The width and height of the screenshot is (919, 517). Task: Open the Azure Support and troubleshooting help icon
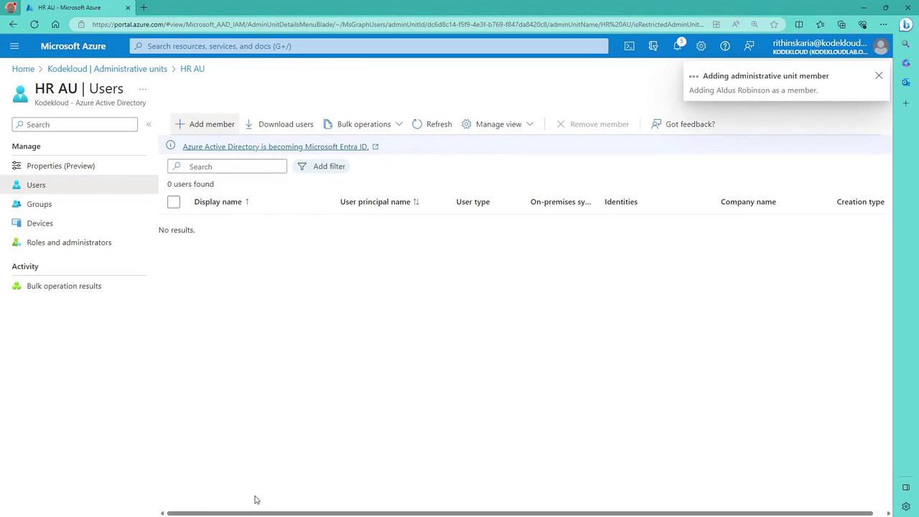point(725,46)
